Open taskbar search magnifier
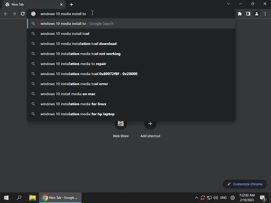 [x=19, y=198]
